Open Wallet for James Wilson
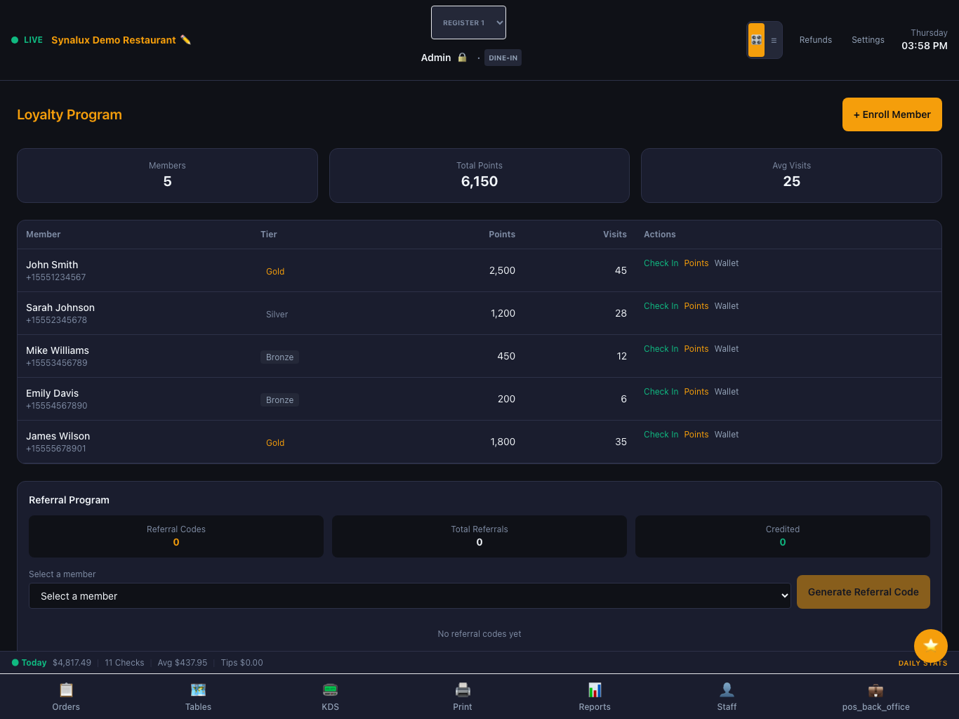Viewport: 959px width, 719px height. pyautogui.click(x=727, y=435)
